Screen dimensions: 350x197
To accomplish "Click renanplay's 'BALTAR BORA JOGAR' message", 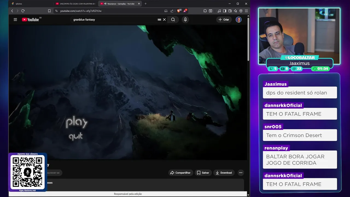I will 300,160.
